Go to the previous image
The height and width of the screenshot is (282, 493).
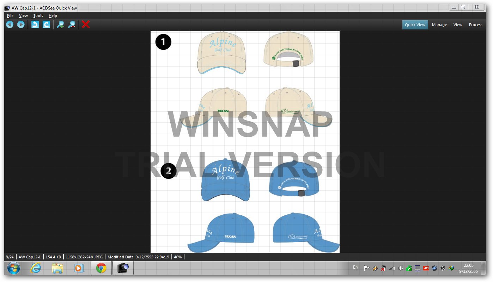click(10, 24)
